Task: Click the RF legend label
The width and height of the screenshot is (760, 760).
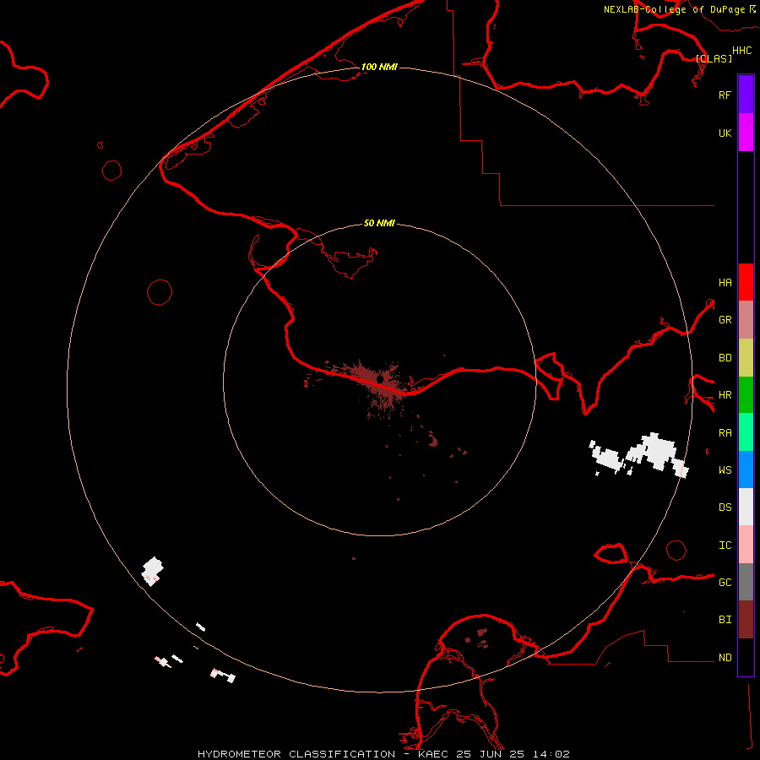Action: [725, 95]
